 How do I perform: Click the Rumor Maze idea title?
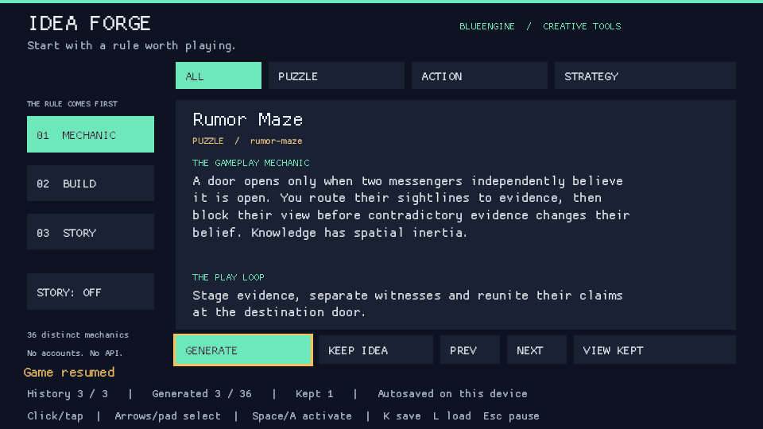248,120
